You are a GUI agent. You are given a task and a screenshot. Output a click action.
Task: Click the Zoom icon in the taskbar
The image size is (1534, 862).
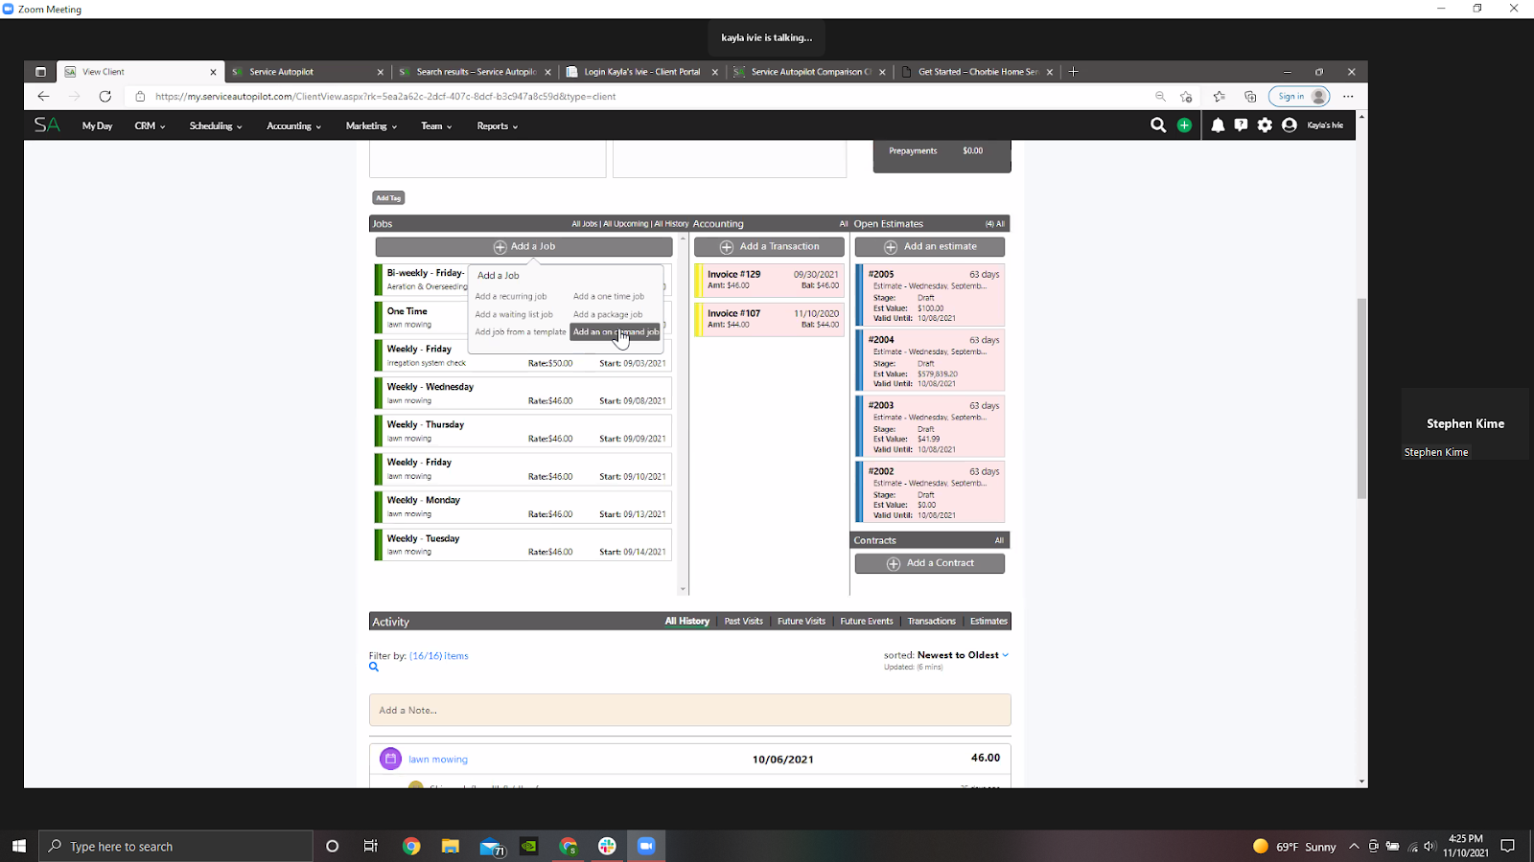click(646, 846)
